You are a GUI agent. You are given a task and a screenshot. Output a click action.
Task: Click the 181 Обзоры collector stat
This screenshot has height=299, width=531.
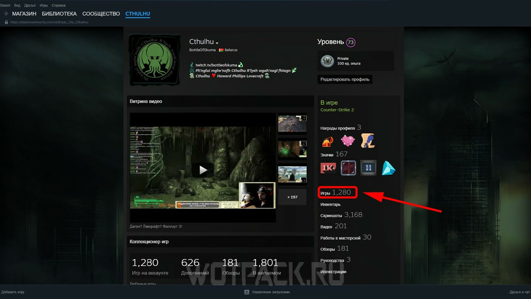click(x=231, y=267)
